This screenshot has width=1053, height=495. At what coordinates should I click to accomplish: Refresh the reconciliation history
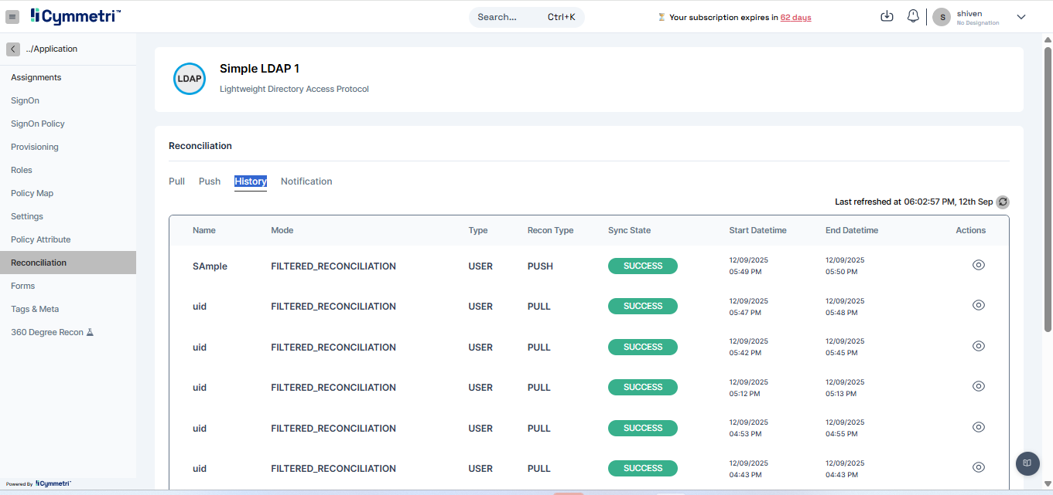point(1003,202)
